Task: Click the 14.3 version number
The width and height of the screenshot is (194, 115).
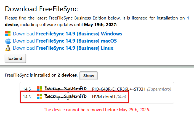Action: (27, 97)
